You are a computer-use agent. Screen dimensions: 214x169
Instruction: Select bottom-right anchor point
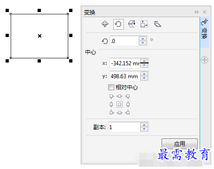(128, 113)
